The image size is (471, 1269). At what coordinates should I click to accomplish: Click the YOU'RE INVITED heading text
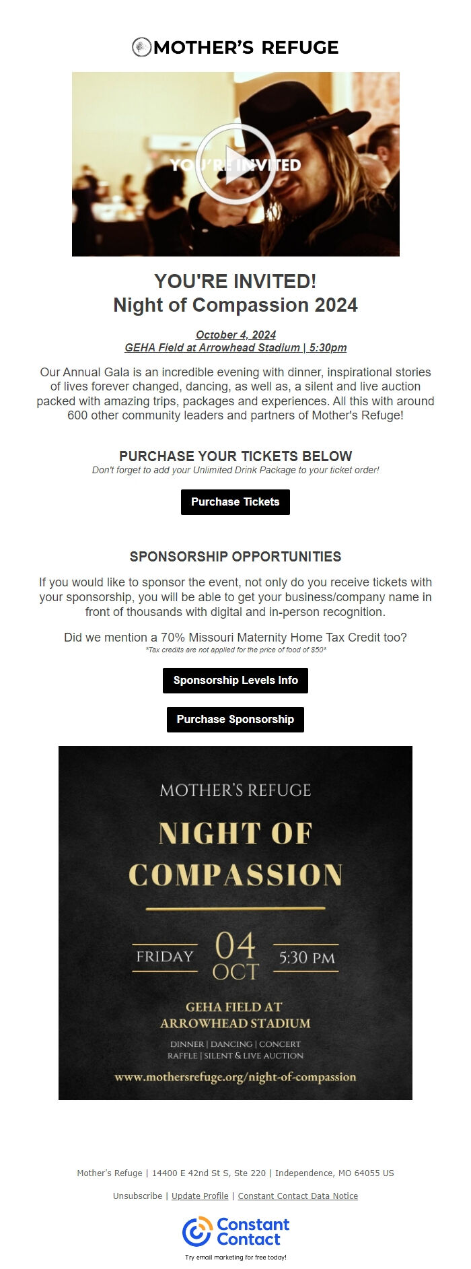point(235,281)
